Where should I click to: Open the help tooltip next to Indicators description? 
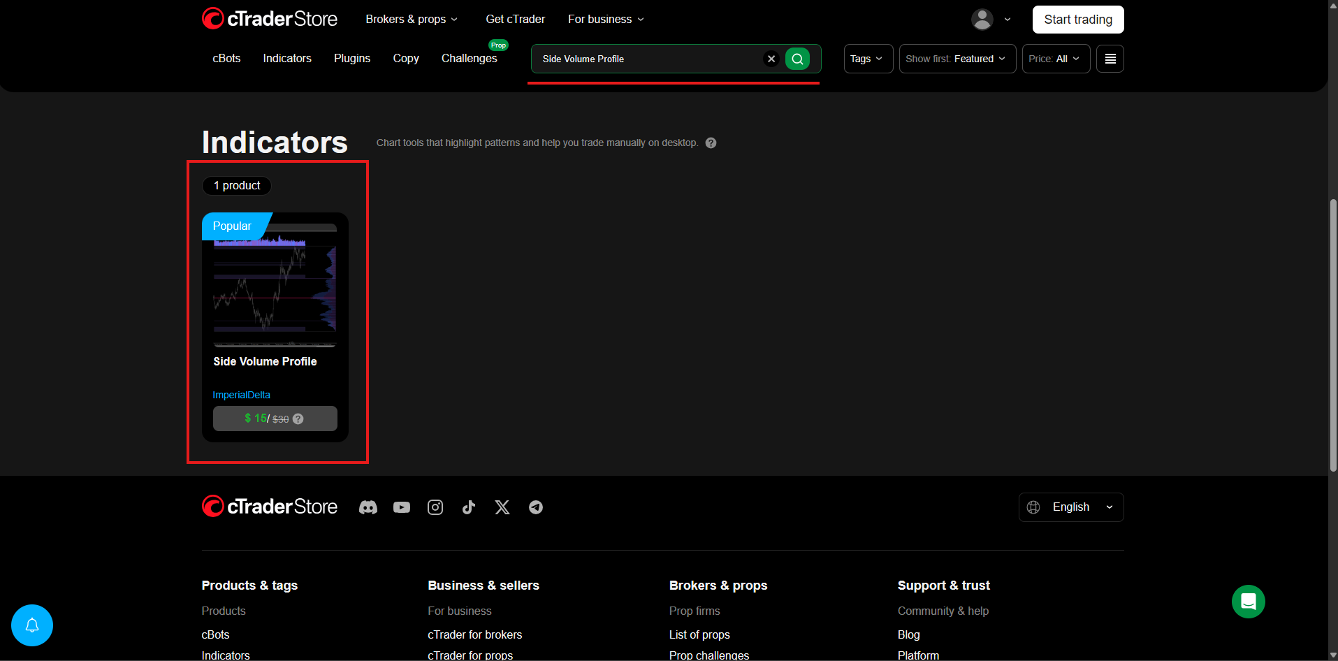pos(711,143)
